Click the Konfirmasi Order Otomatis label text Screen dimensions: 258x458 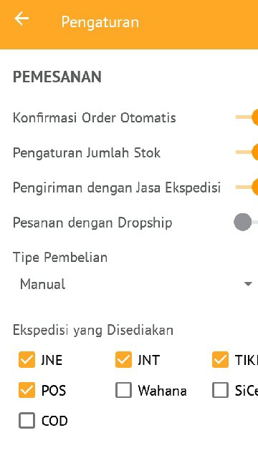pos(95,117)
